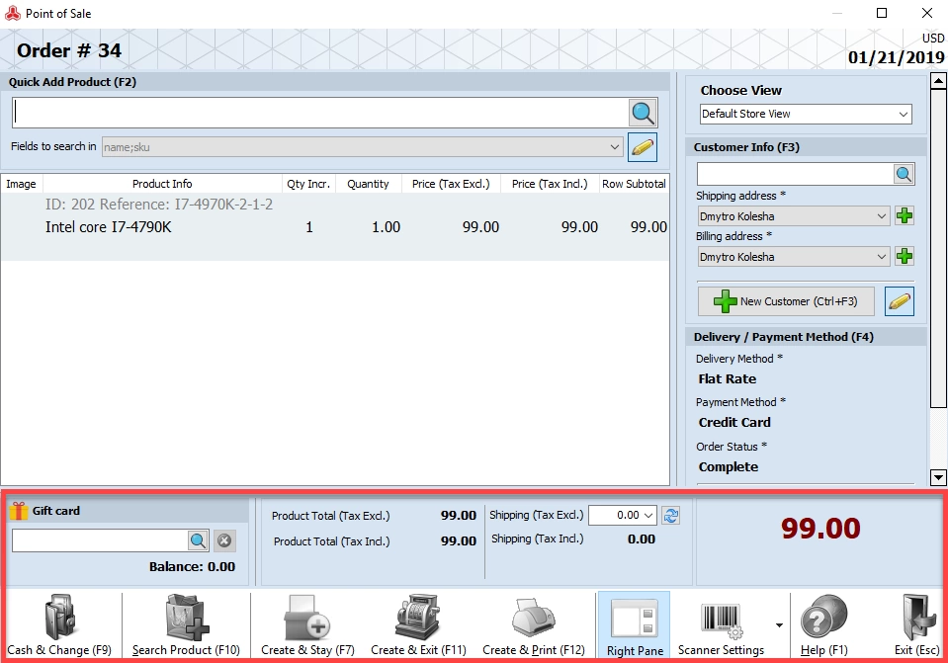Add a new billing address with green plus
The image size is (948, 663).
(905, 256)
